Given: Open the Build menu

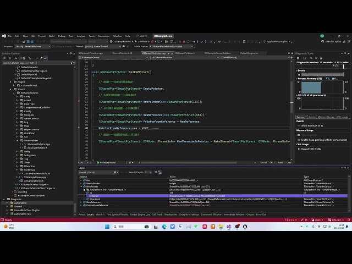Looking at the screenshot, I should 52,36.
